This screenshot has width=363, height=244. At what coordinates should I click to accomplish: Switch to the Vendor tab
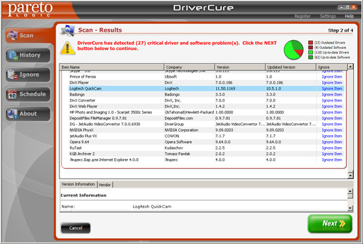tap(105, 185)
